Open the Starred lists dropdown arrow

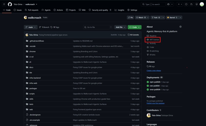click(180, 17)
